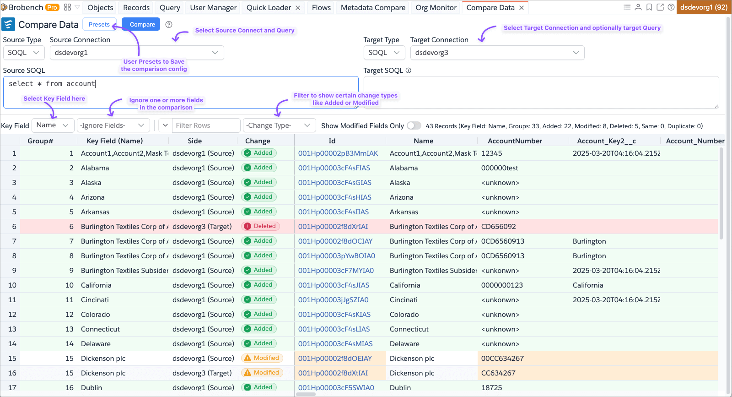
Task: Click the Target SOQL info icon
Action: click(409, 71)
